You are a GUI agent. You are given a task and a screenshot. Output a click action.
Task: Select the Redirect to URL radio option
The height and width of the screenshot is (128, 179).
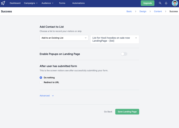tap(41, 82)
